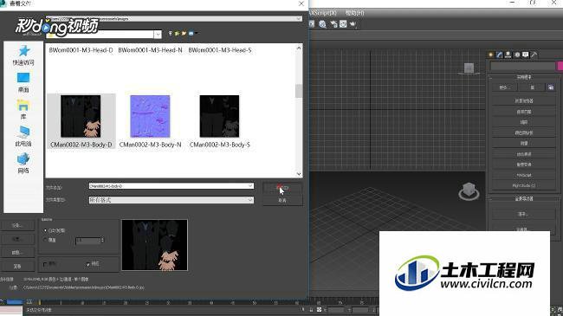Click the pink object color swatch
The height and width of the screenshot is (316, 563).
click(560, 66)
